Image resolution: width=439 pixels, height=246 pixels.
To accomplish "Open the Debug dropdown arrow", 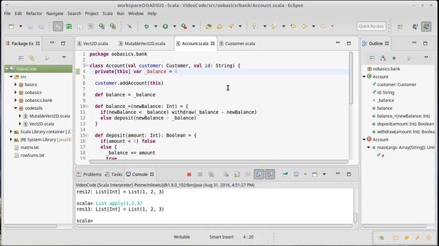I will pos(156,26).
